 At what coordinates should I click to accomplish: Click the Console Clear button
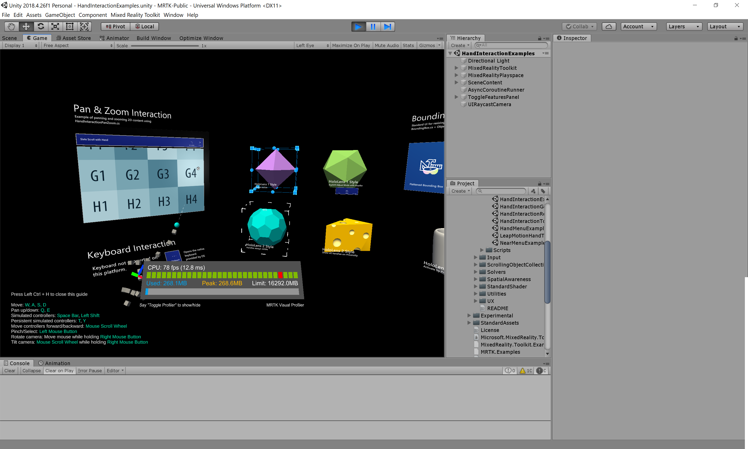pos(10,370)
